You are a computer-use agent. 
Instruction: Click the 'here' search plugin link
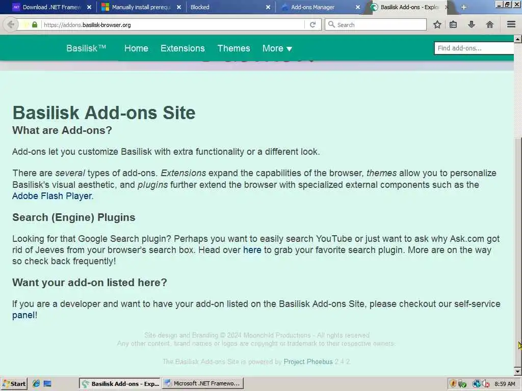[x=252, y=249]
